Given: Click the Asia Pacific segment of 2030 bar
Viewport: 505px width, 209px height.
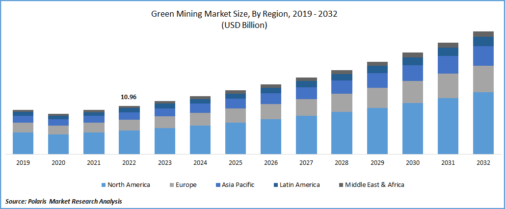Looking at the screenshot, I should [412, 73].
